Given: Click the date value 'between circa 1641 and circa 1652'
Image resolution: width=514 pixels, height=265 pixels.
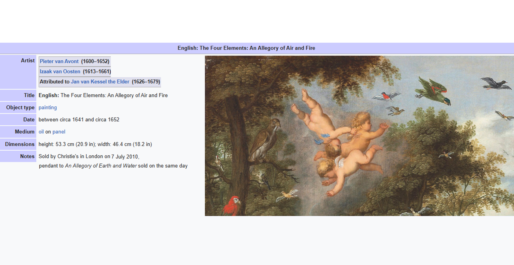Looking at the screenshot, I should [79, 120].
